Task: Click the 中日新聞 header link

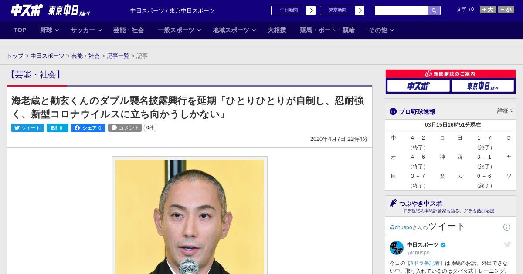Action: tap(289, 10)
